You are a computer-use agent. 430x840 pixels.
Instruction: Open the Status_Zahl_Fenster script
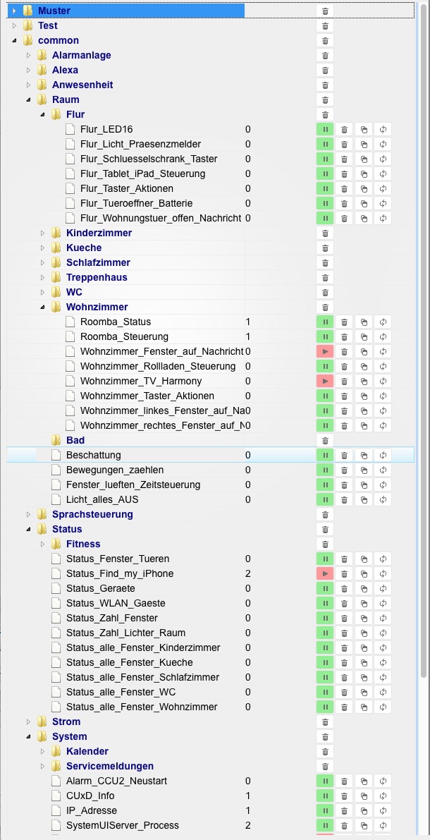(x=112, y=619)
